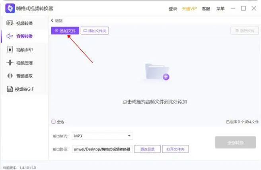This screenshot has width=261, height=170.
Task: Click the 打开文件夹 button
Action: tap(175, 149)
